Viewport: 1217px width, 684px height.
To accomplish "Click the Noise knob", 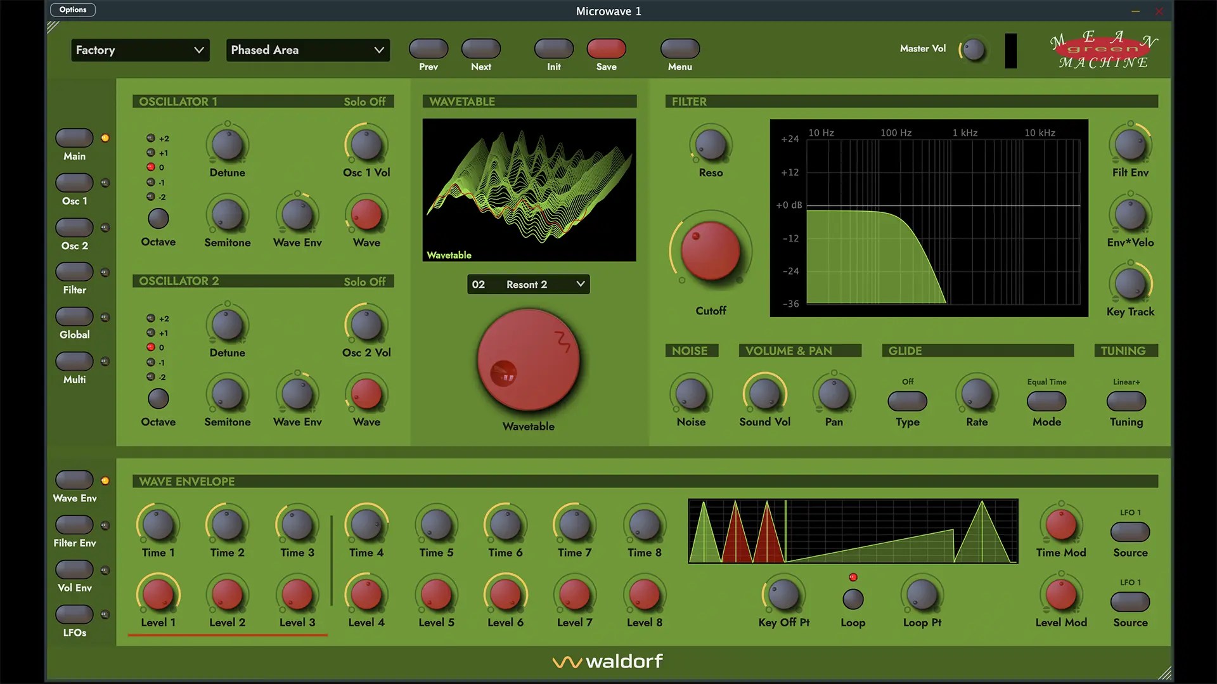I will click(691, 394).
